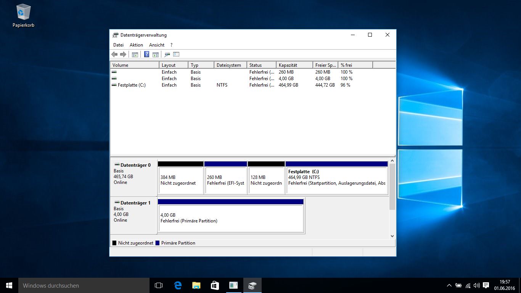521x293 pixels.
Task: Select the Festplatte (C:) volume row
Action: click(x=252, y=85)
